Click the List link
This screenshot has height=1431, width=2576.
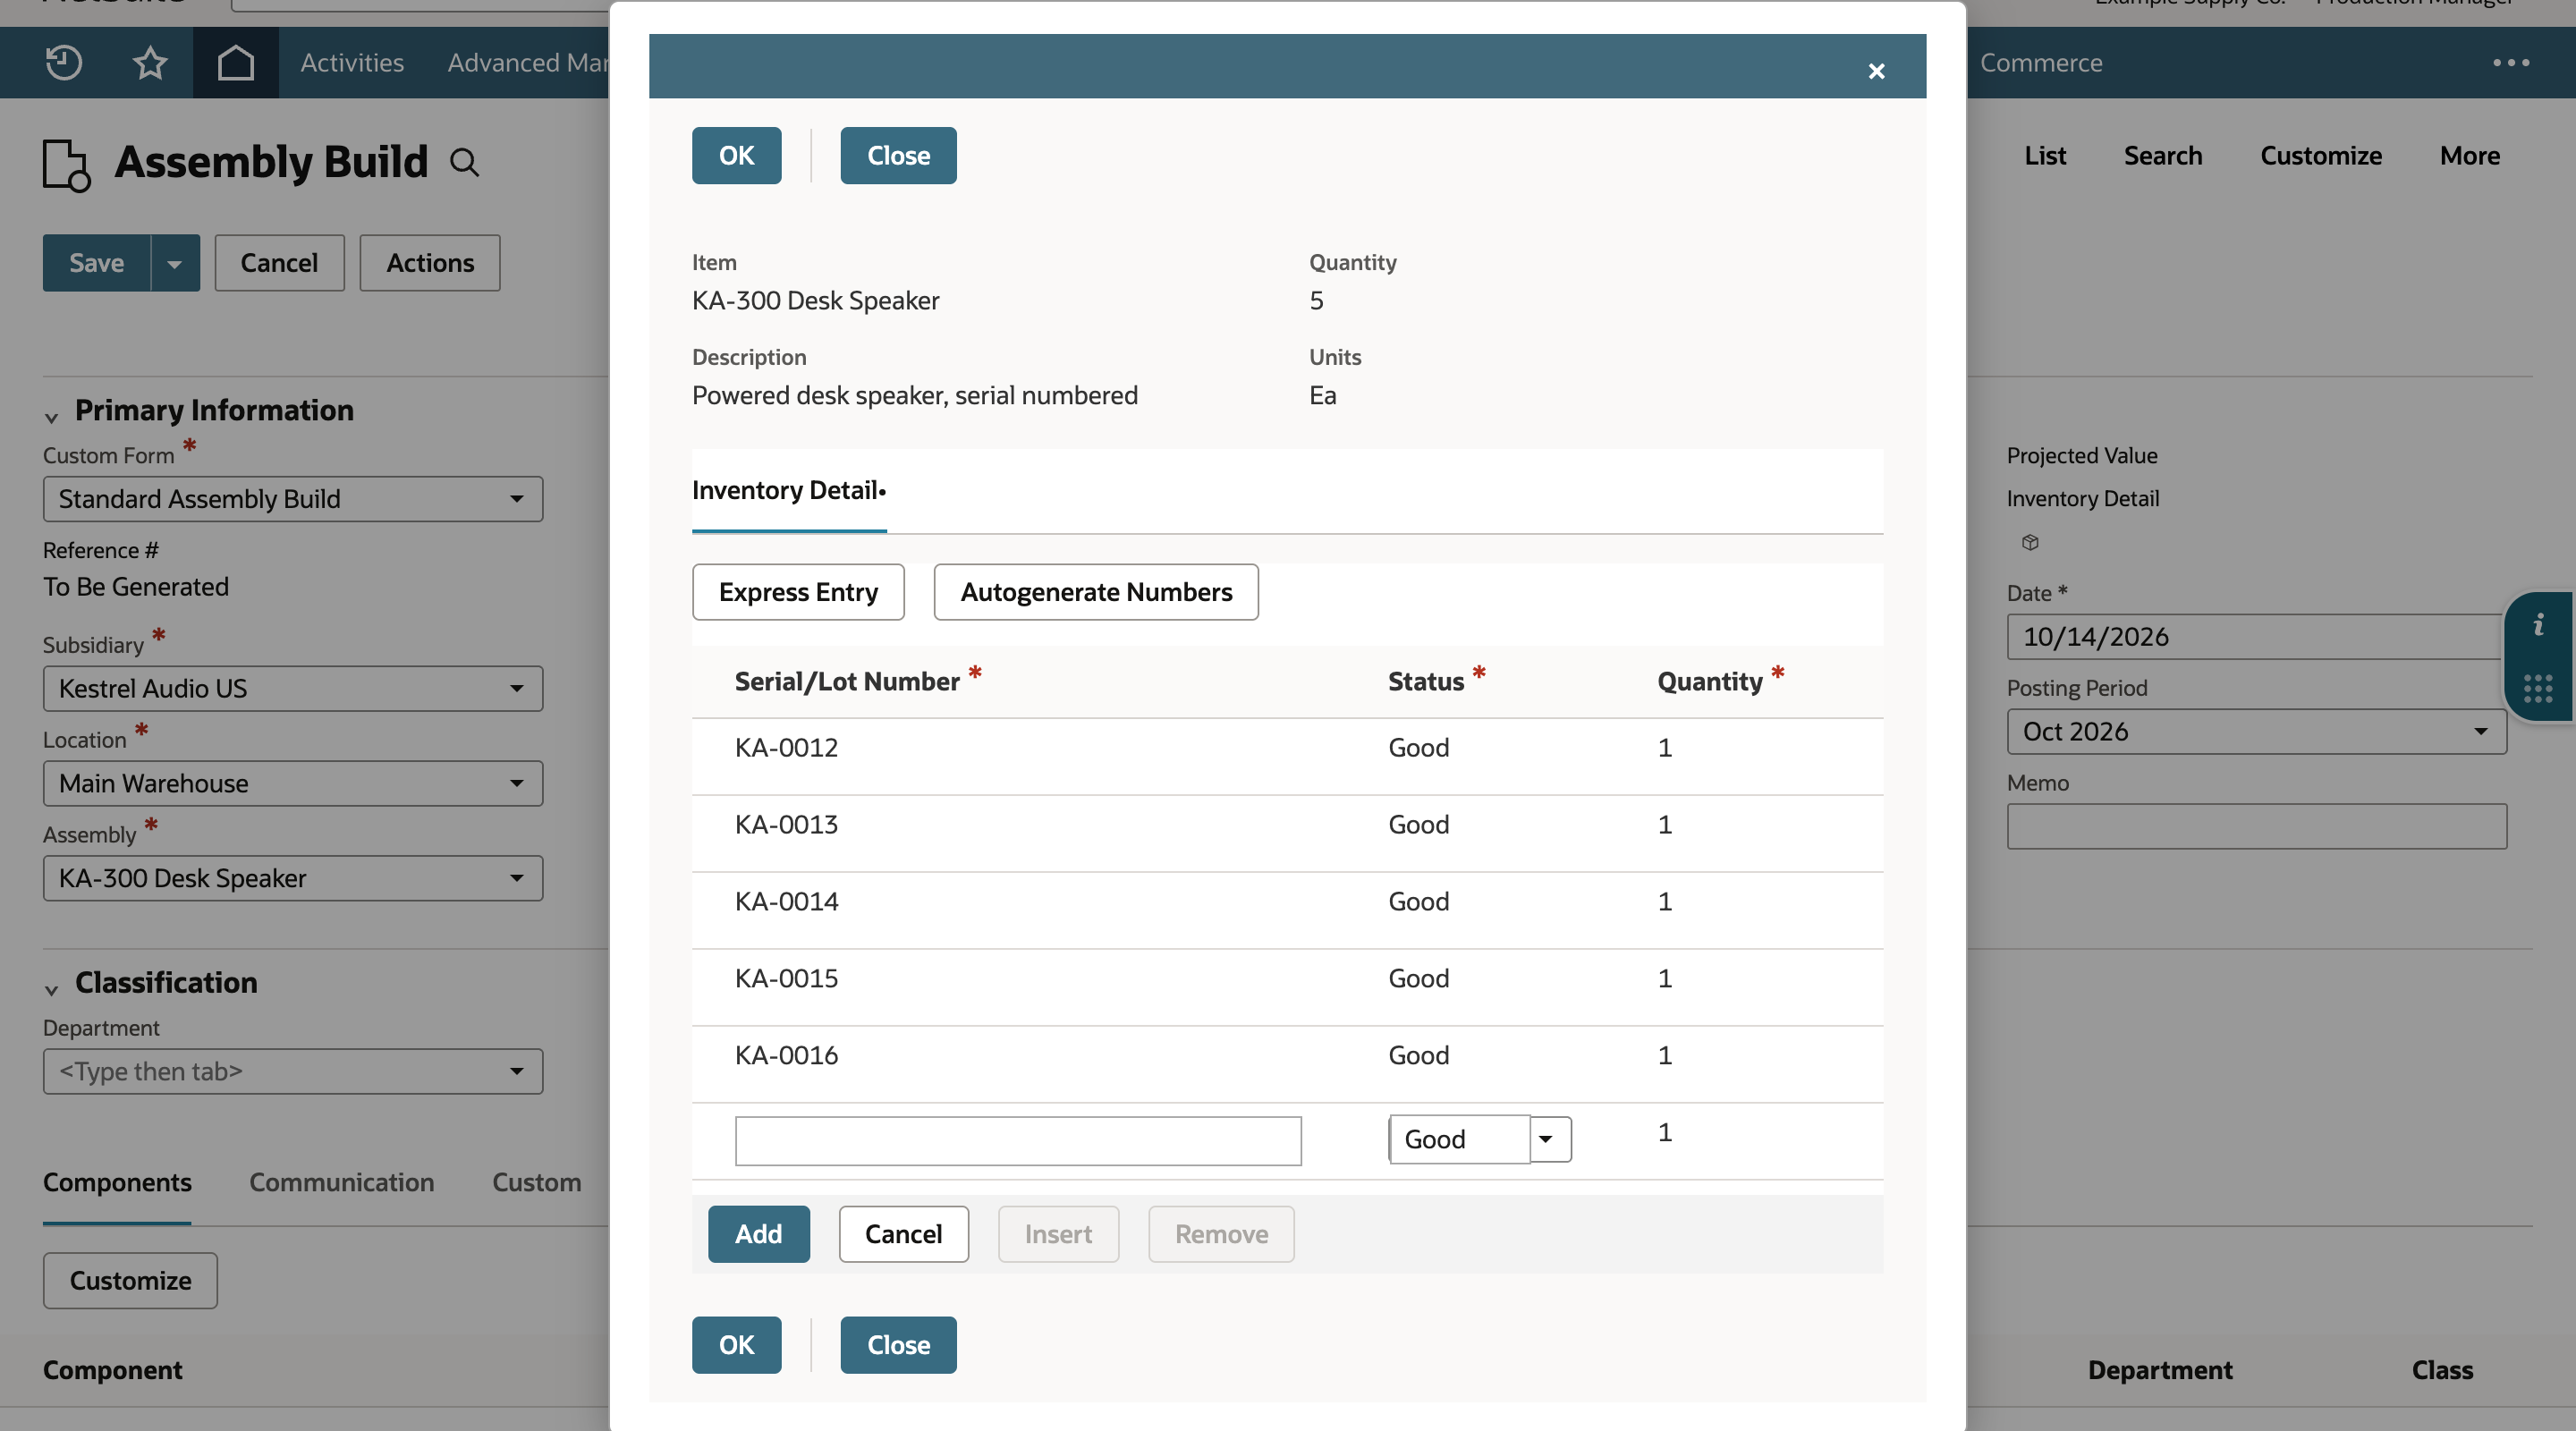pyautogui.click(x=2045, y=155)
